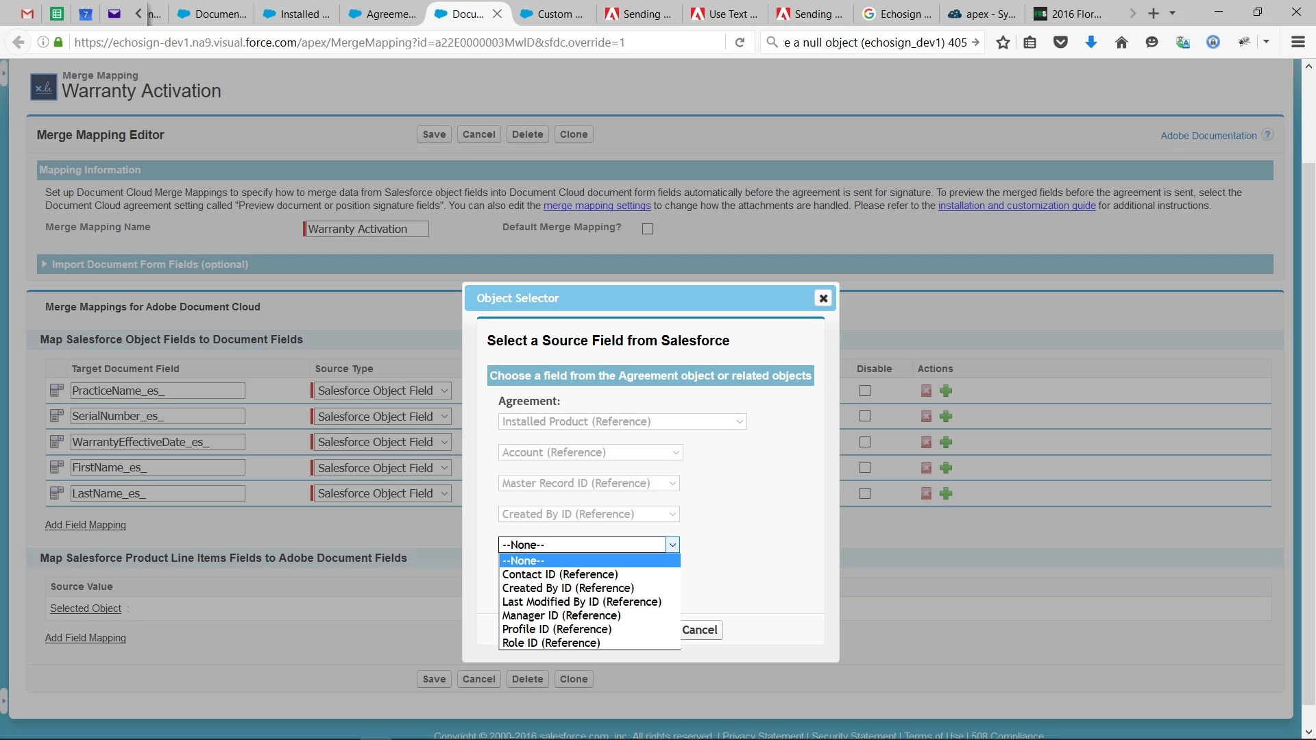Screen dimensions: 1316x740
Task: Click the Adobe Documentation help icon
Action: click(1267, 135)
